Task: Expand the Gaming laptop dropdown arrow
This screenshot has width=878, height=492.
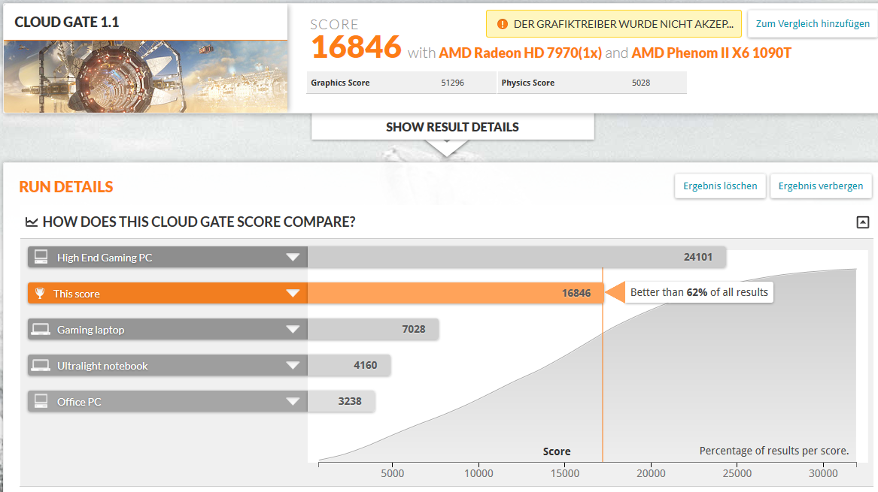Action: pyautogui.click(x=293, y=329)
